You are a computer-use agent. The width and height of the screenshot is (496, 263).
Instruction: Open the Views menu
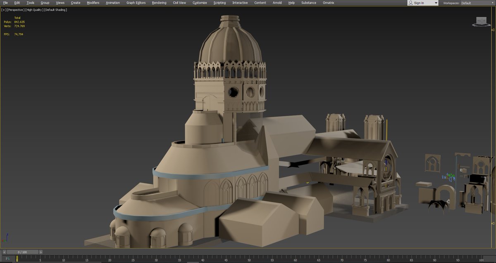pyautogui.click(x=60, y=3)
